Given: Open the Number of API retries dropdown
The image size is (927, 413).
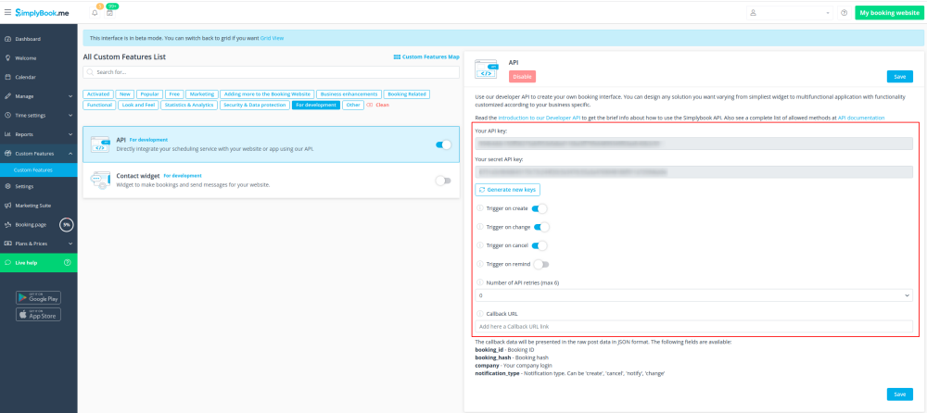Looking at the screenshot, I should (693, 295).
